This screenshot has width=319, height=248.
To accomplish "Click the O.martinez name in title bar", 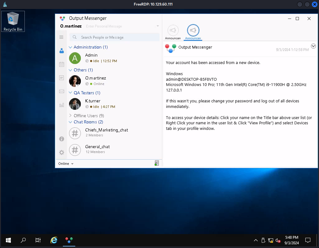I will (71, 26).
